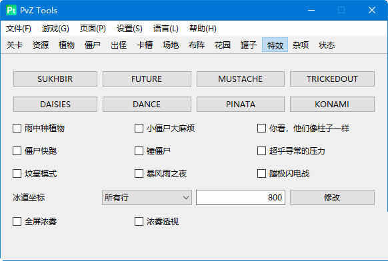388x261 pixels.
Task: Click the DANCE button
Action: [x=147, y=104]
